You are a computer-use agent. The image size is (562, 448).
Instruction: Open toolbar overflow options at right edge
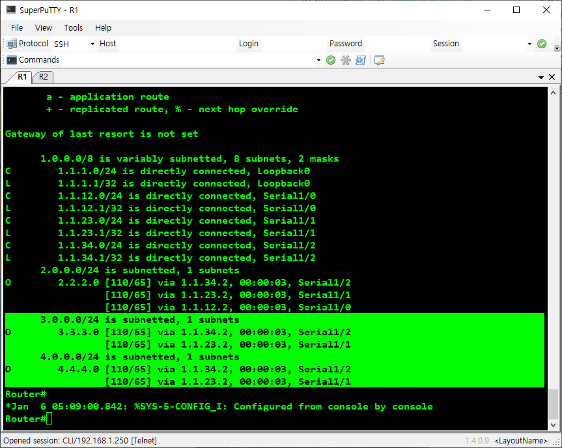point(557,48)
